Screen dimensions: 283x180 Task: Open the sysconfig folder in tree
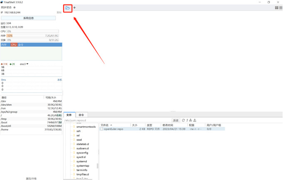[84, 153]
